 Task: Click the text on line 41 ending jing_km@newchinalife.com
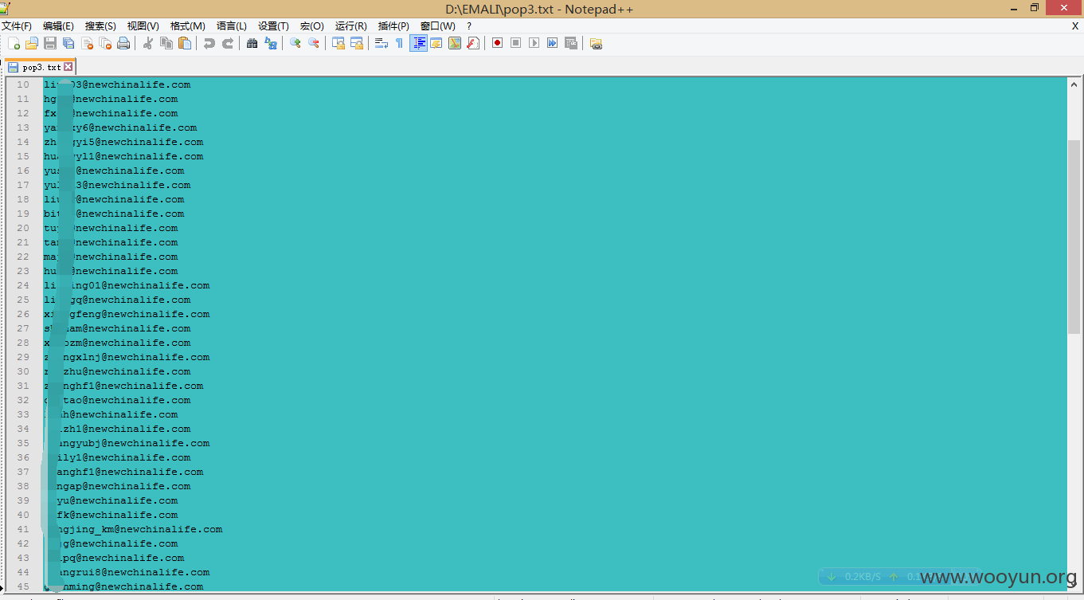point(133,529)
